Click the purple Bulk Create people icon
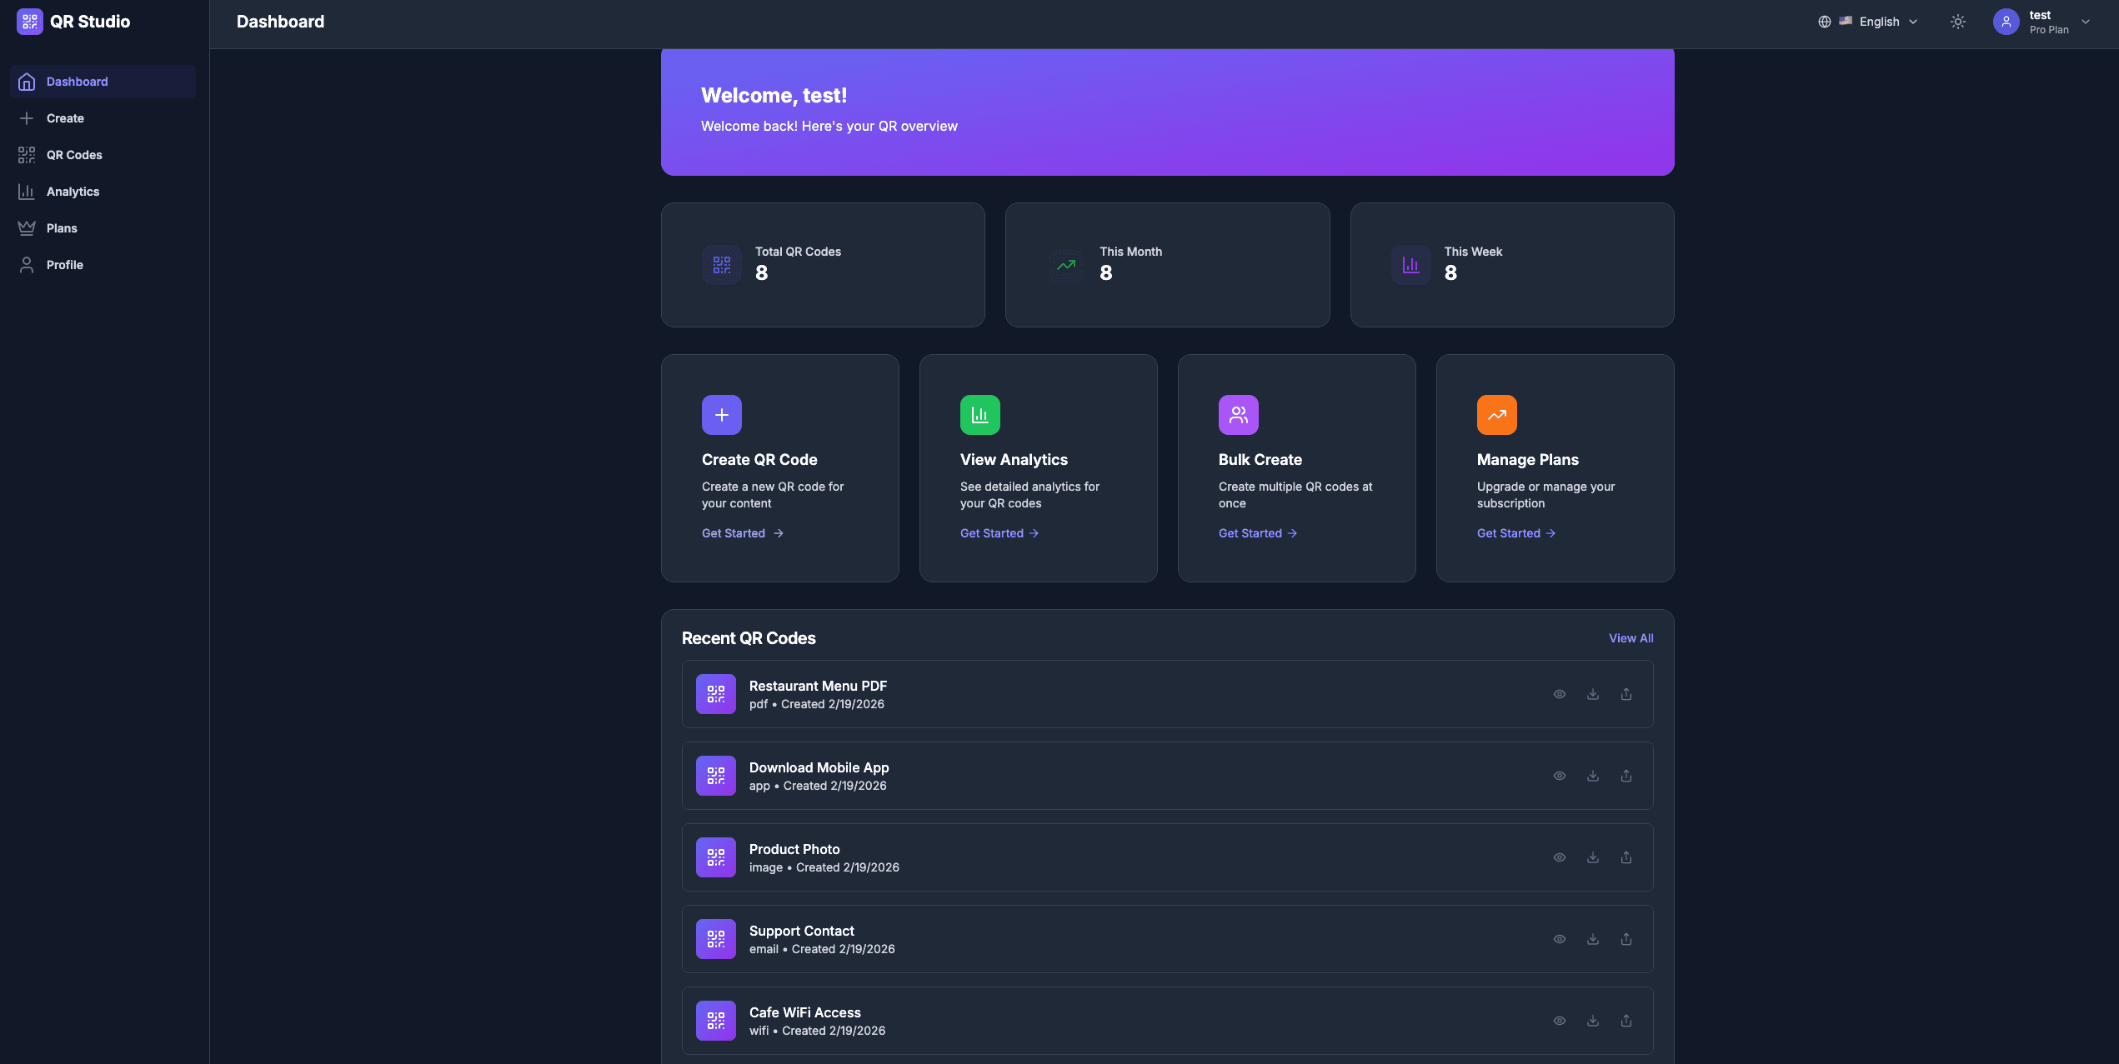This screenshot has height=1064, width=2119. (x=1238, y=415)
